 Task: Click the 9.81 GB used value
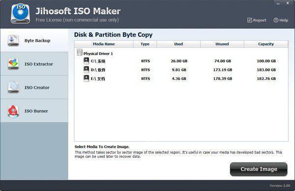point(179,70)
